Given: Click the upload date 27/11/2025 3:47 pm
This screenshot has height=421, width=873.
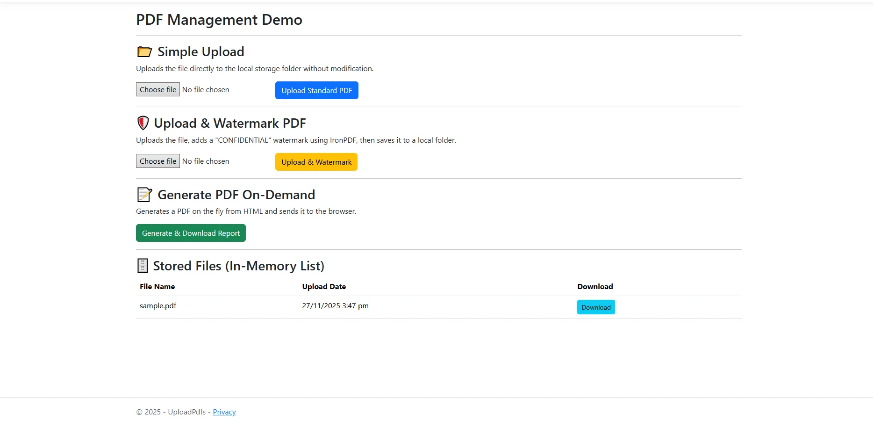Looking at the screenshot, I should click(x=335, y=305).
